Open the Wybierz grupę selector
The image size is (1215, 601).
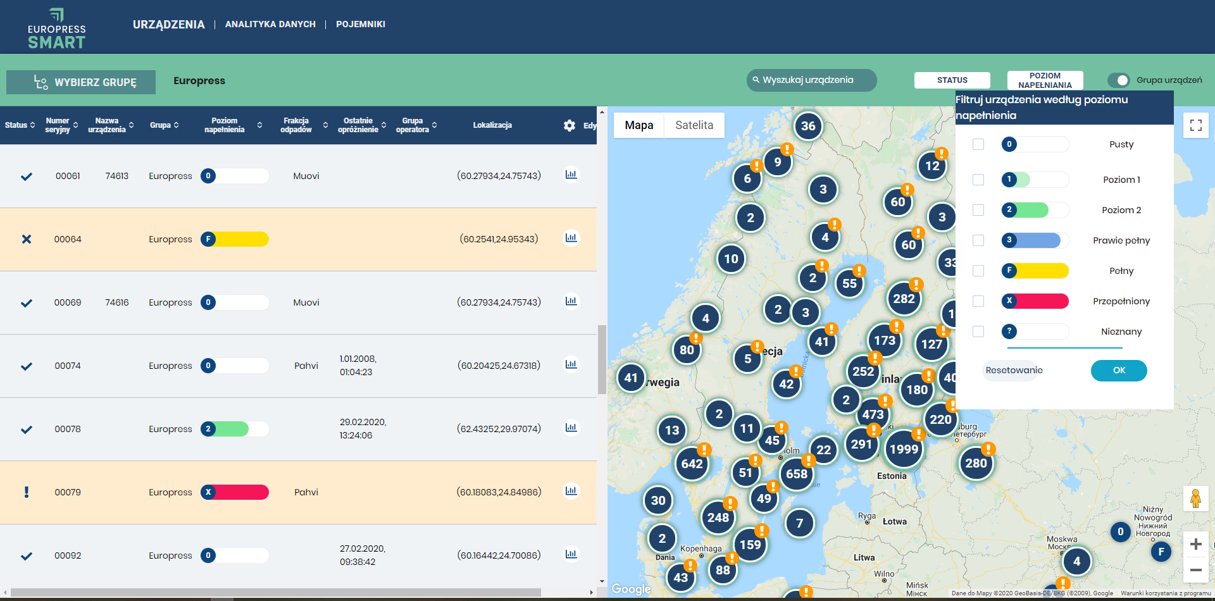81,82
